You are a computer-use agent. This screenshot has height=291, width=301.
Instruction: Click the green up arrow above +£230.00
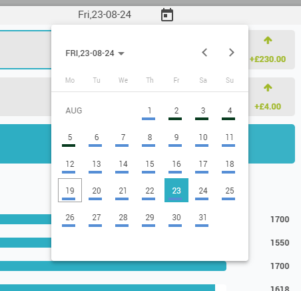pyautogui.click(x=268, y=40)
